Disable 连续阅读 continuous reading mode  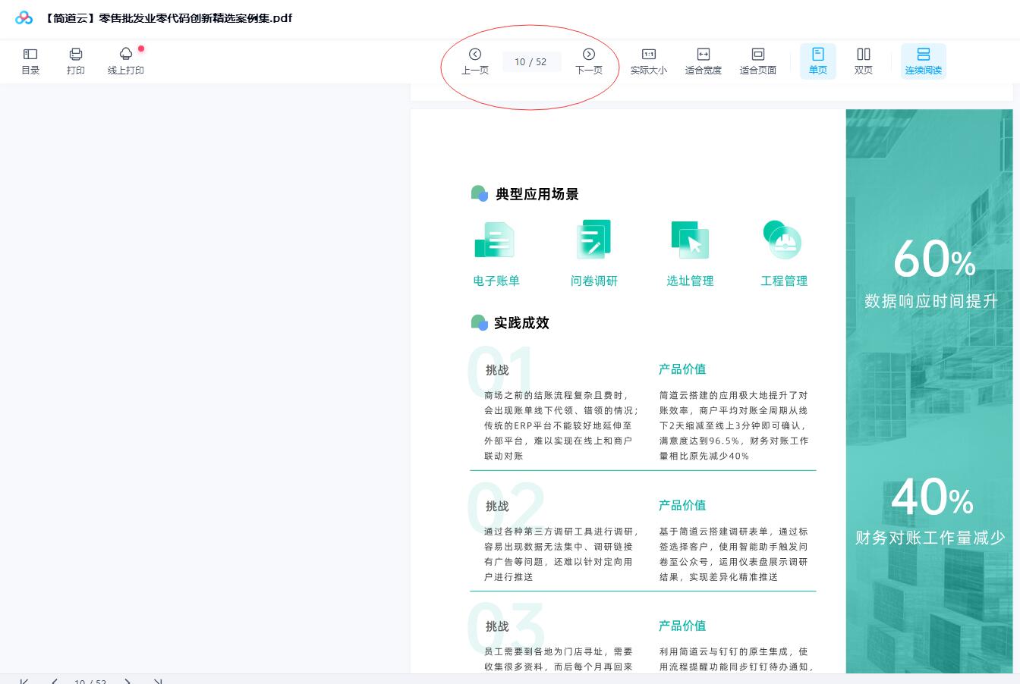pyautogui.click(x=924, y=61)
